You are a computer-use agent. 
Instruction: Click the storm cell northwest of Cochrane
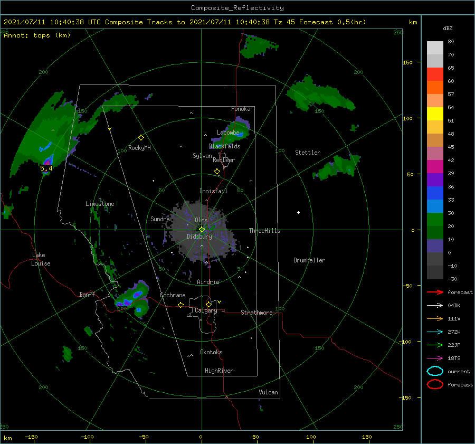click(132, 299)
